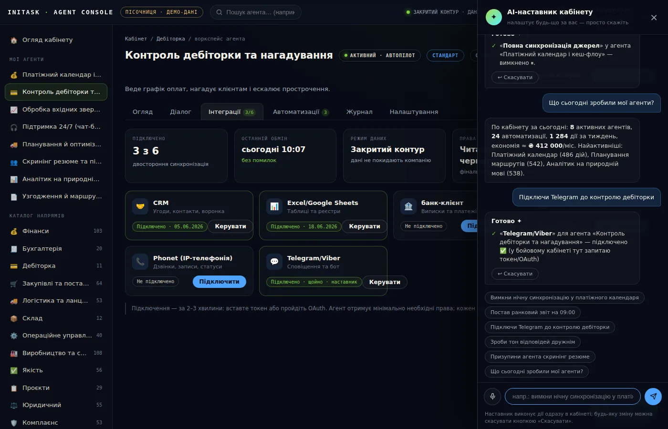668x429 pixels.
Task: Open Огляд кабінету home icon
Action: pos(14,40)
